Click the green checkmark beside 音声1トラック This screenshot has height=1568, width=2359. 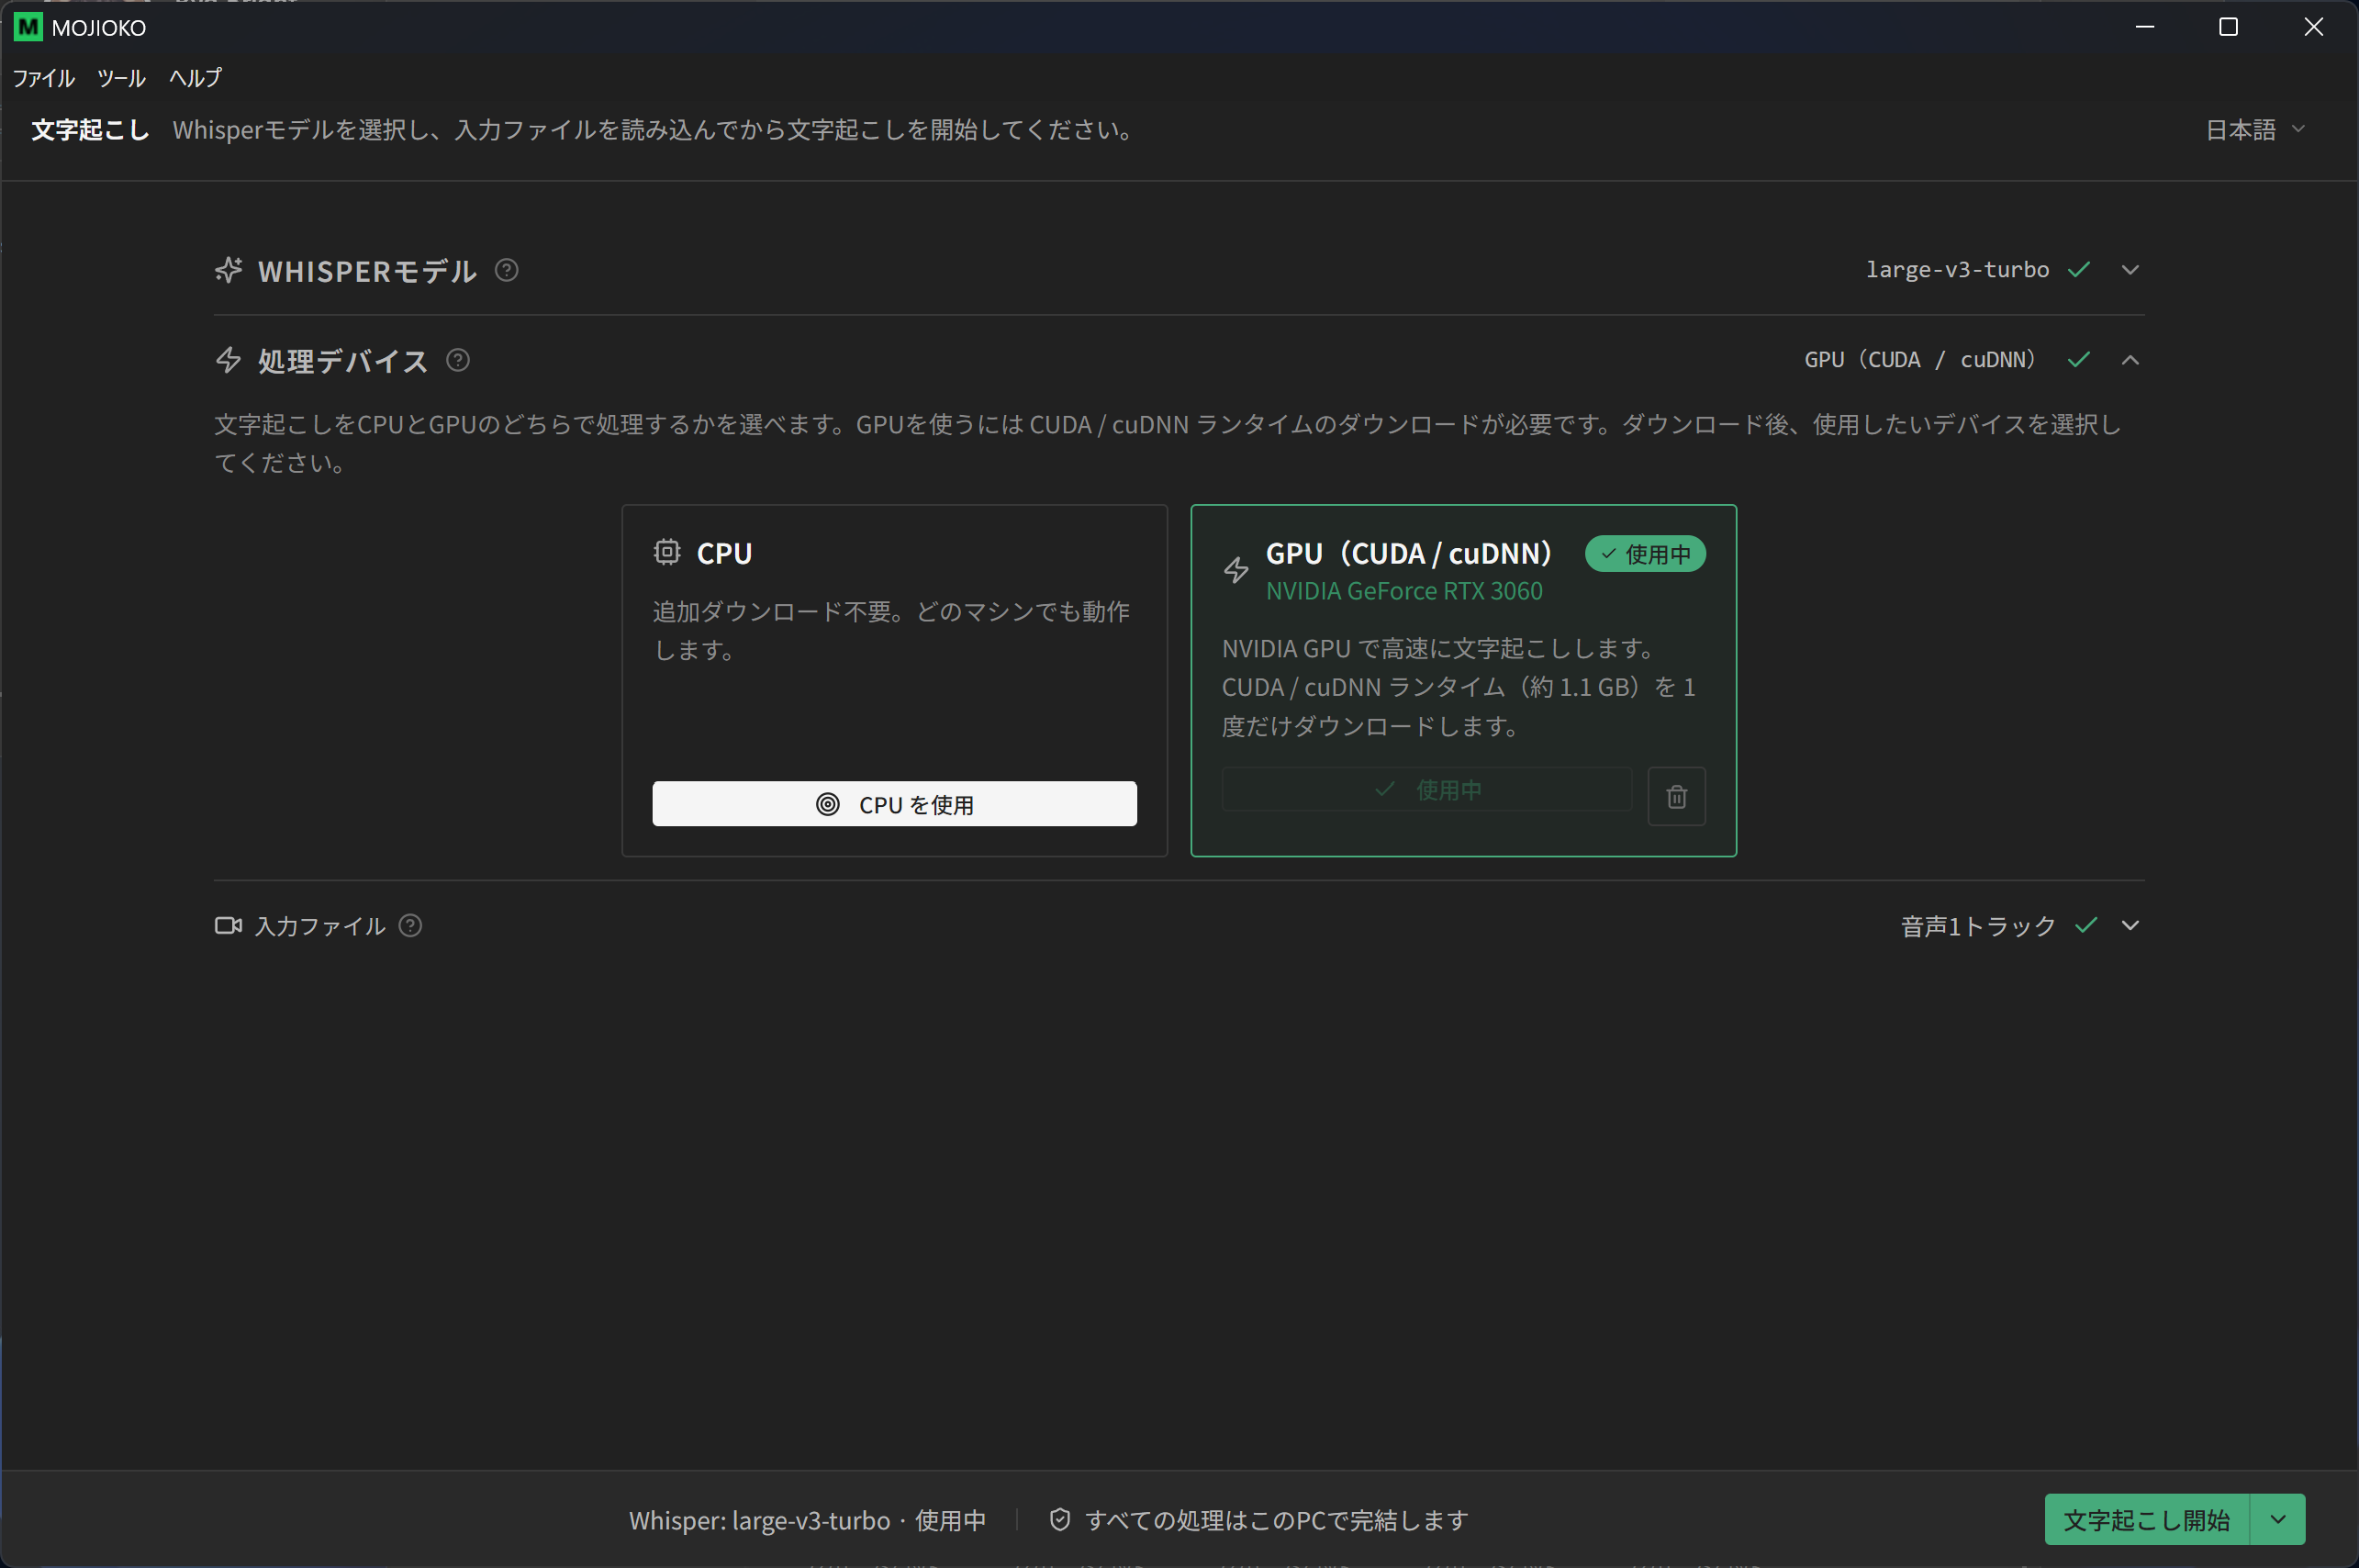(x=2085, y=925)
